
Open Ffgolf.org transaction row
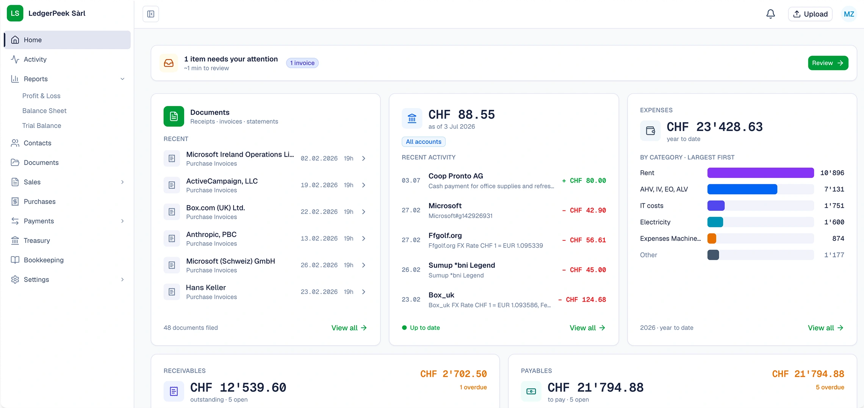pos(504,240)
